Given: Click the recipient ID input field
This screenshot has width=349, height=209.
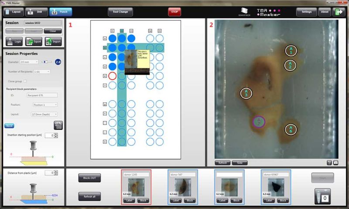Looking at the screenshot, I should [x=42, y=95].
